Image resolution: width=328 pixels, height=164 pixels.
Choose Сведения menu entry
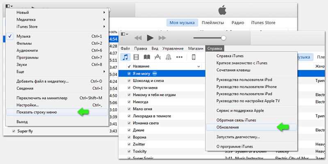point(57,89)
